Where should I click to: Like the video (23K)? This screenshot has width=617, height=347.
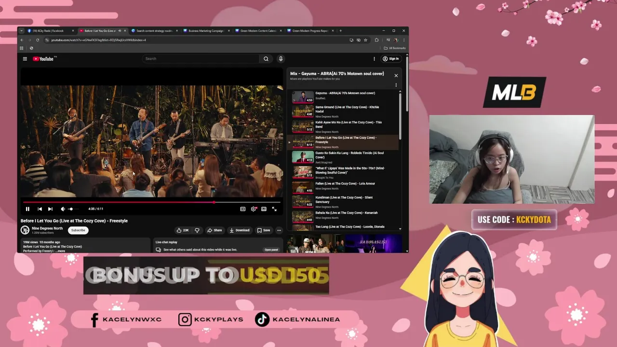(x=182, y=230)
